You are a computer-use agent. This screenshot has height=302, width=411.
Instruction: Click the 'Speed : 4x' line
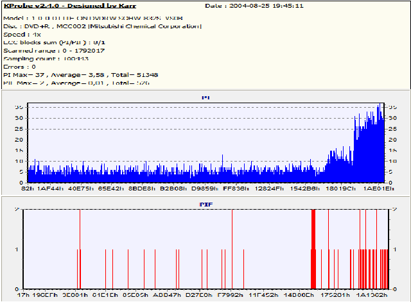[22, 35]
